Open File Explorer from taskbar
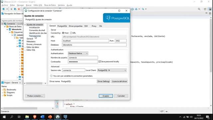The image size is (213, 120). point(27,117)
